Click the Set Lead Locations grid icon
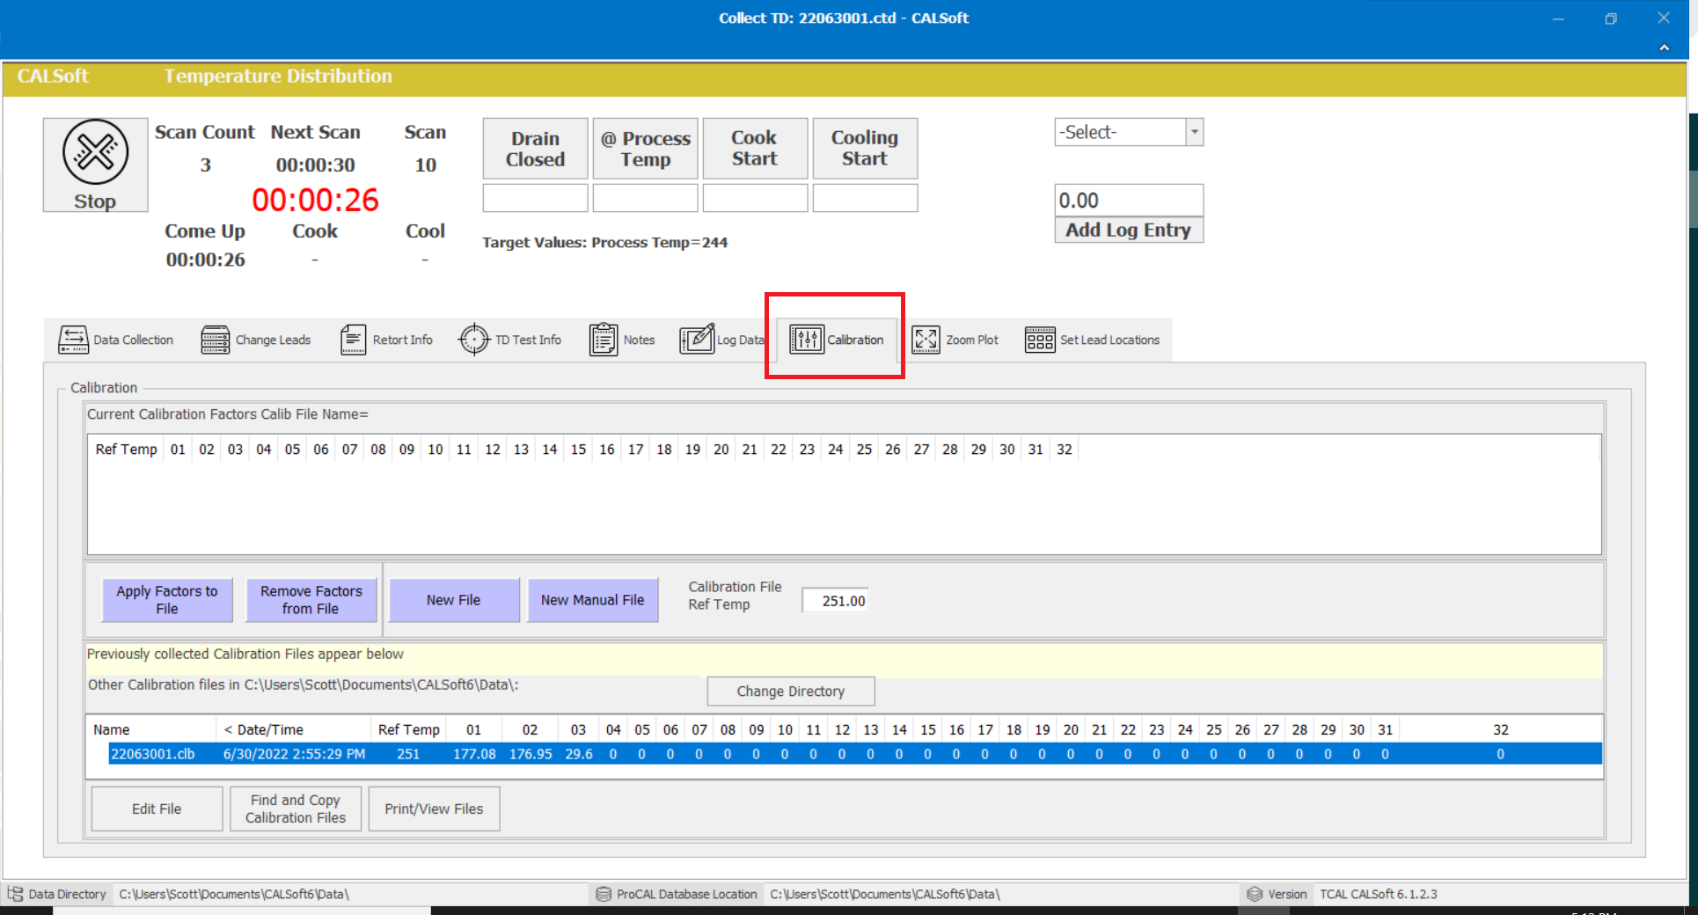The width and height of the screenshot is (1698, 915). [1040, 340]
